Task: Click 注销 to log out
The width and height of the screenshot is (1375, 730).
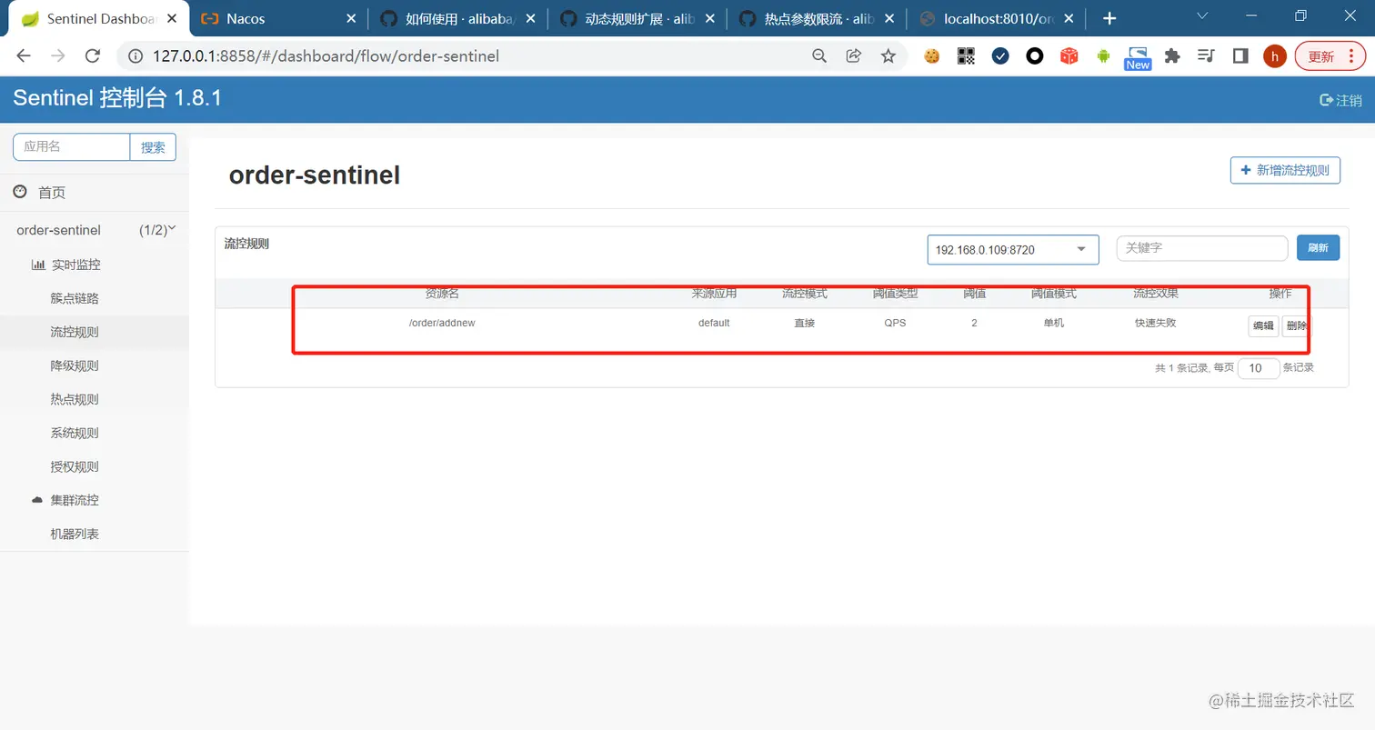Action: point(1340,100)
